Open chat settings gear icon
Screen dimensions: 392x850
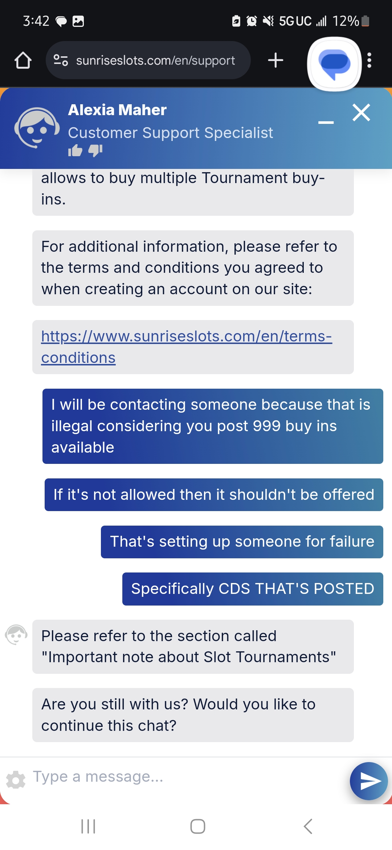click(x=16, y=780)
